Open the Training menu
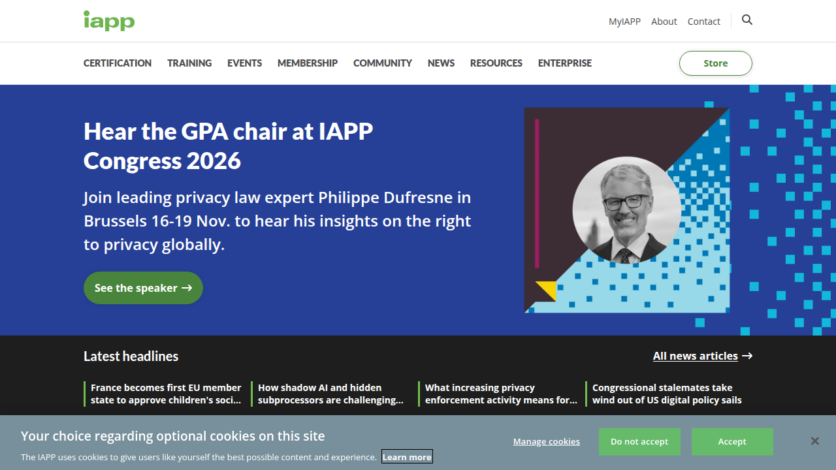This screenshot has width=836, height=470. [x=189, y=63]
